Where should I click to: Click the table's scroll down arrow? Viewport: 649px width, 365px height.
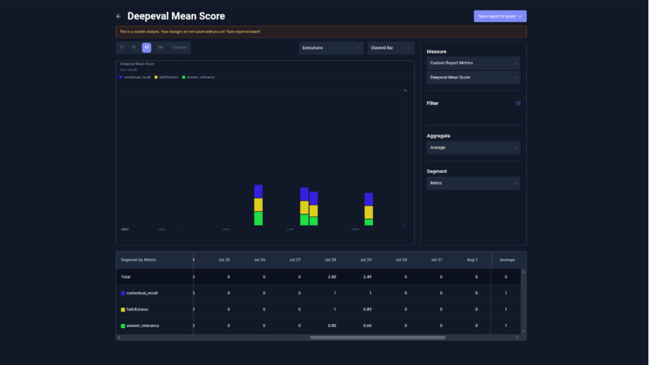point(523,331)
